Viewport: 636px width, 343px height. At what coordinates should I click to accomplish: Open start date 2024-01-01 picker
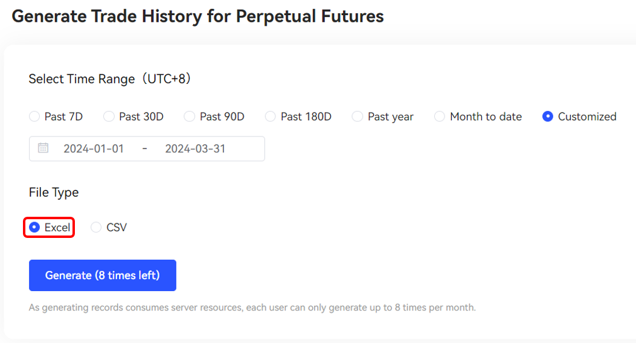(x=94, y=149)
